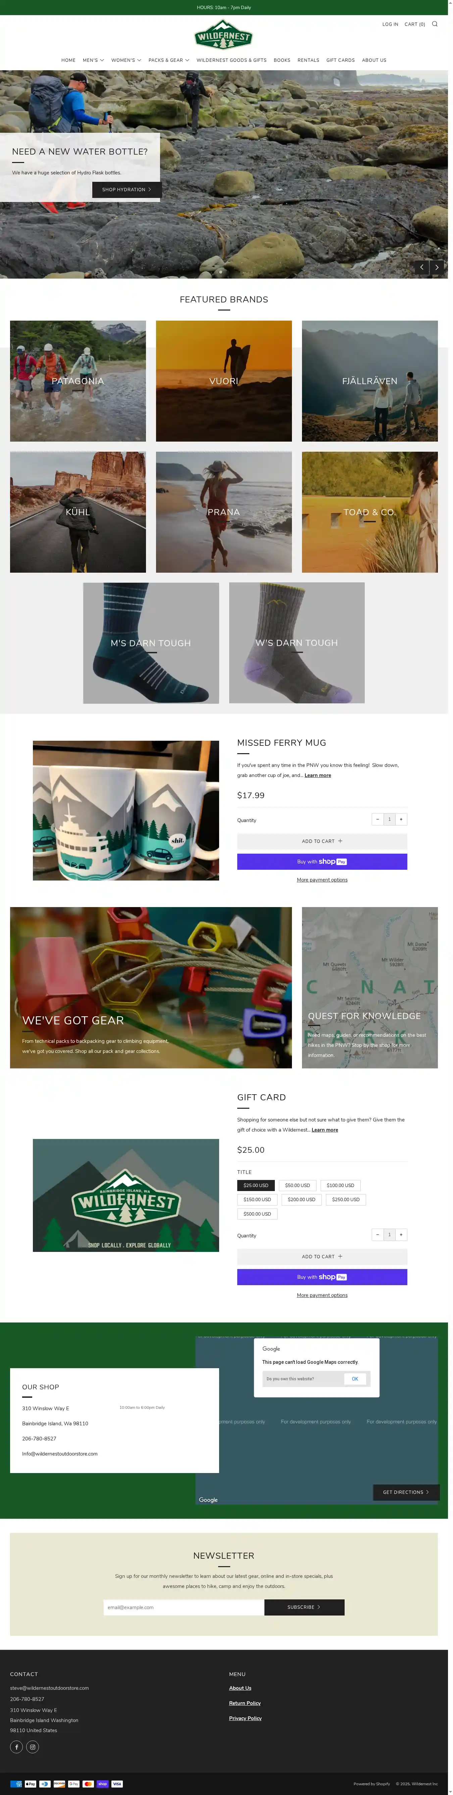Open the search magnifier icon in header
Screen dimensions: 453x1795
pos(435,24)
